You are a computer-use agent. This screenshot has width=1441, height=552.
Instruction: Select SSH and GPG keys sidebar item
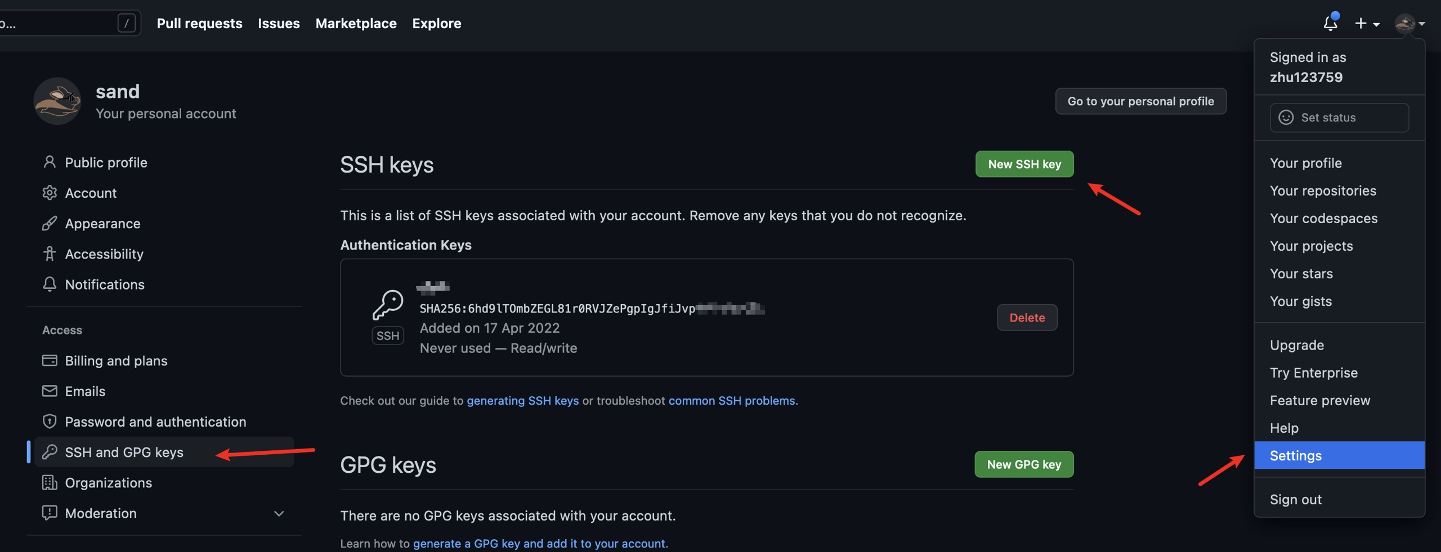pyautogui.click(x=164, y=452)
